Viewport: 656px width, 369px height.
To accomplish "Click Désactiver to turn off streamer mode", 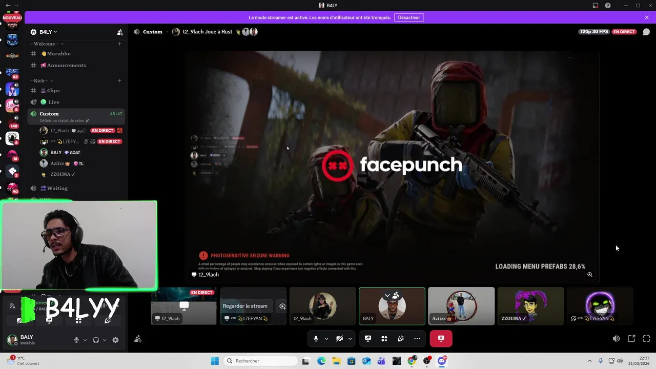I will [x=409, y=17].
